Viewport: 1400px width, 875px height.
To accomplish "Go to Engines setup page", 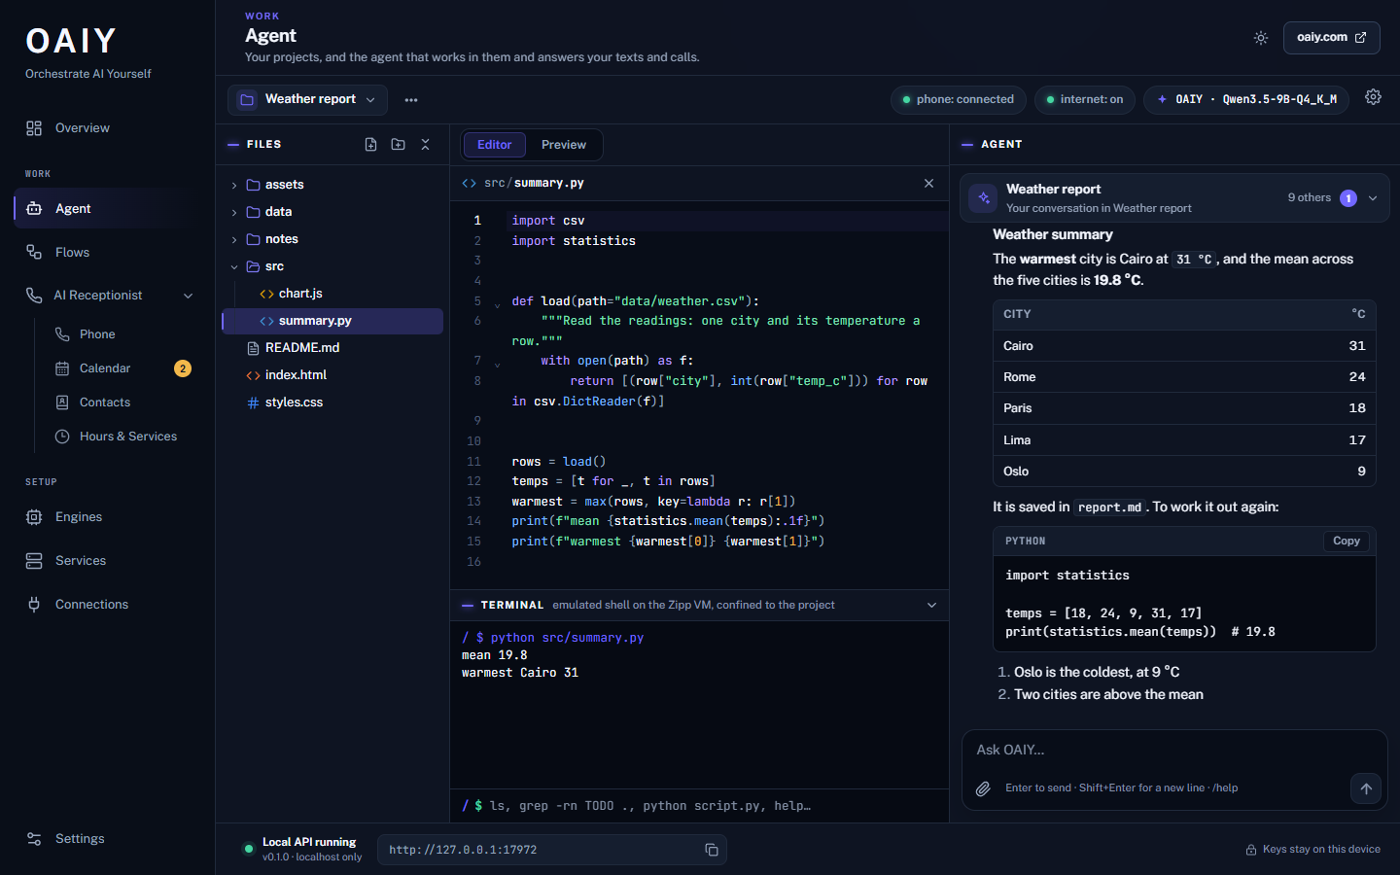I will point(108,517).
